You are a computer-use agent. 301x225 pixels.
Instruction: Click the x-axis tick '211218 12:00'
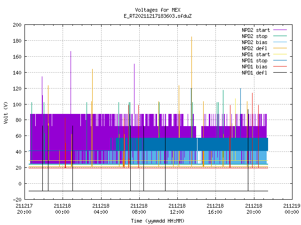(x=177, y=209)
